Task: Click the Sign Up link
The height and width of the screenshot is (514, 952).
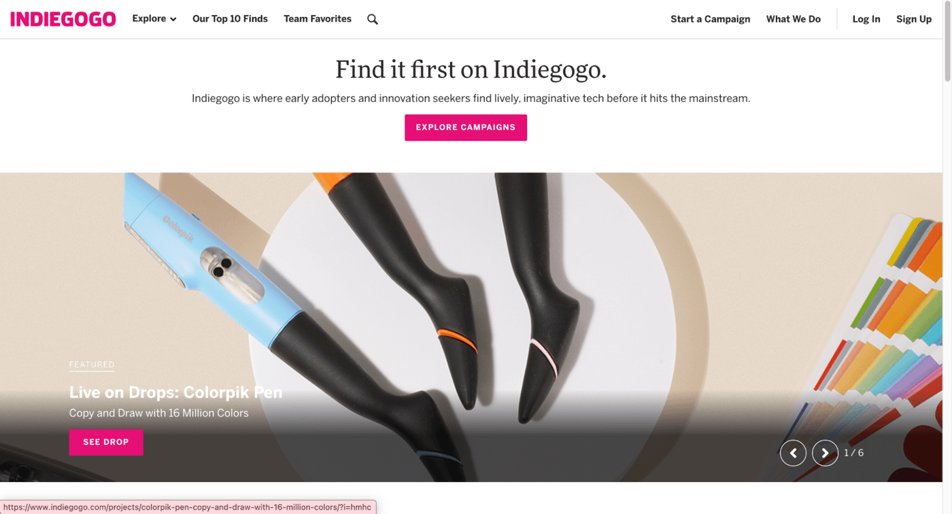Action: coord(914,19)
